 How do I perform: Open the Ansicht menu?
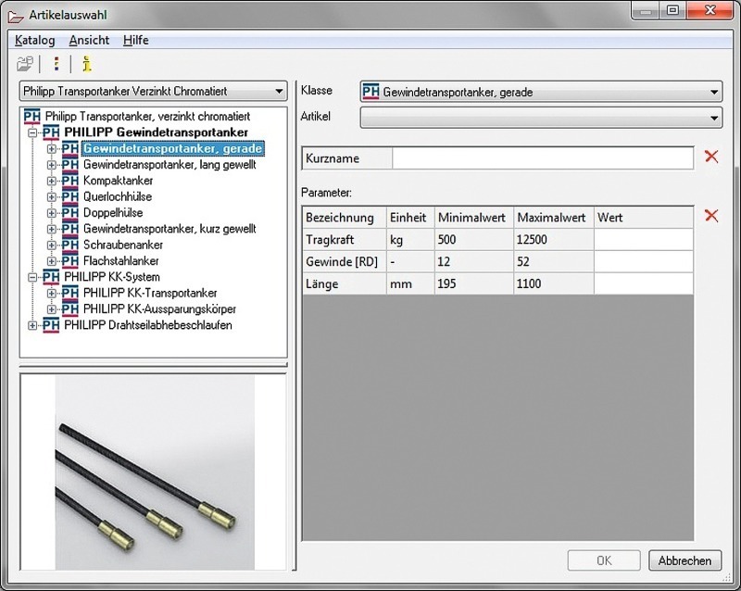(89, 41)
